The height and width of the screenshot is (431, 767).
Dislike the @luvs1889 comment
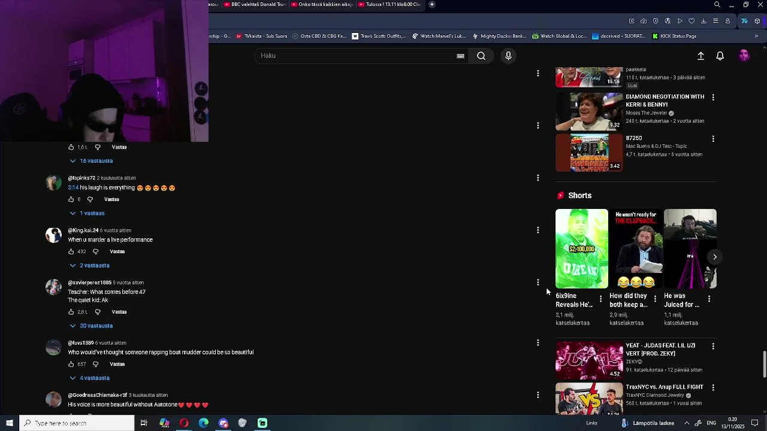(95, 364)
